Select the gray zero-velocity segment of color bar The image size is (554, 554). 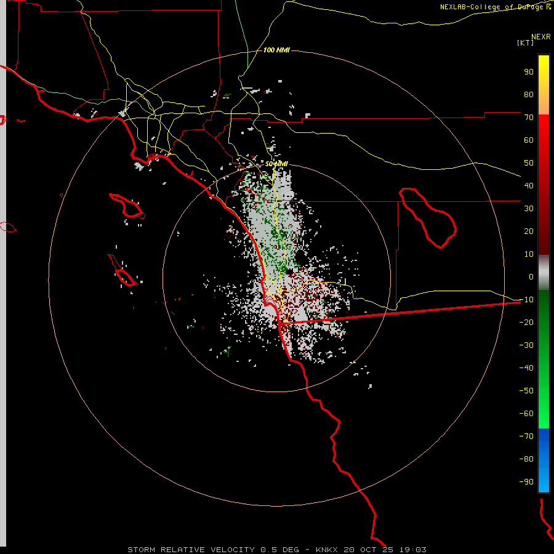(544, 273)
